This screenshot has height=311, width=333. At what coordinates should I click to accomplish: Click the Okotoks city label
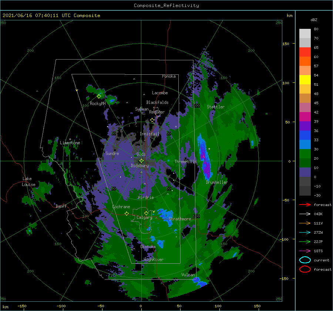coord(148,247)
